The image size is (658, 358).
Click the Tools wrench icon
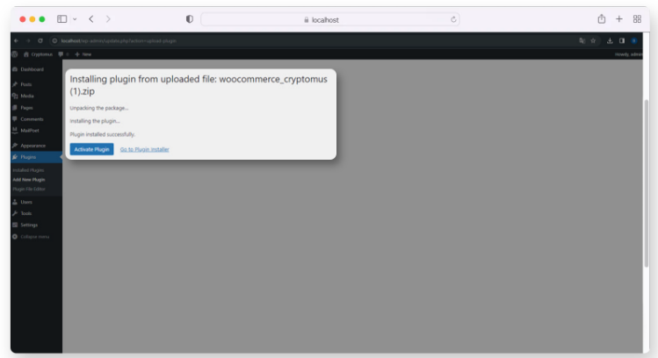pyautogui.click(x=15, y=213)
